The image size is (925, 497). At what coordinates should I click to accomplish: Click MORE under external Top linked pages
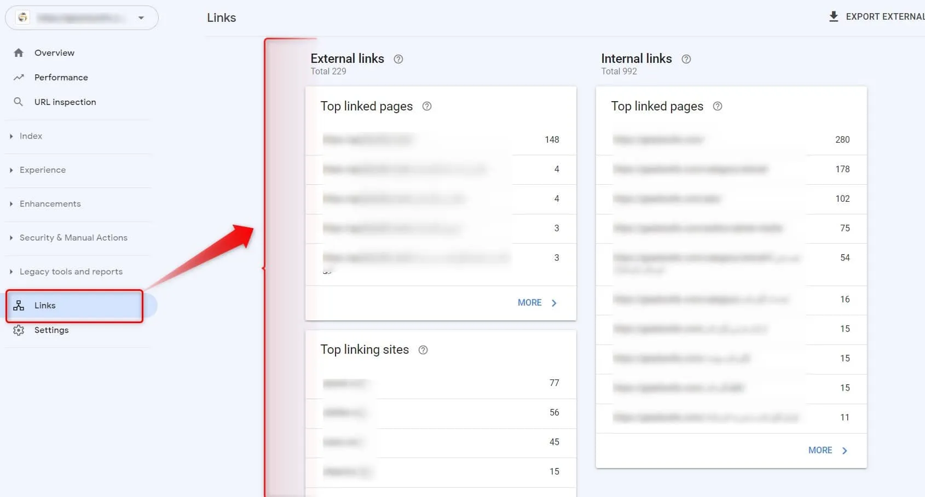point(537,303)
